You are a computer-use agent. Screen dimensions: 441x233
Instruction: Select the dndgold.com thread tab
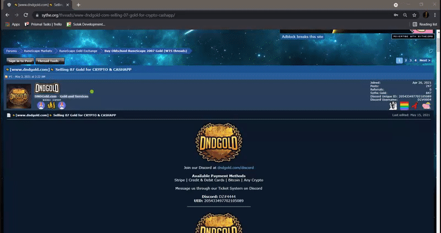39,5
